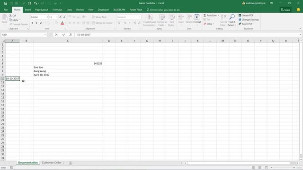Click the smiley feedback icon
303x170 pixels.
(x=298, y=9)
